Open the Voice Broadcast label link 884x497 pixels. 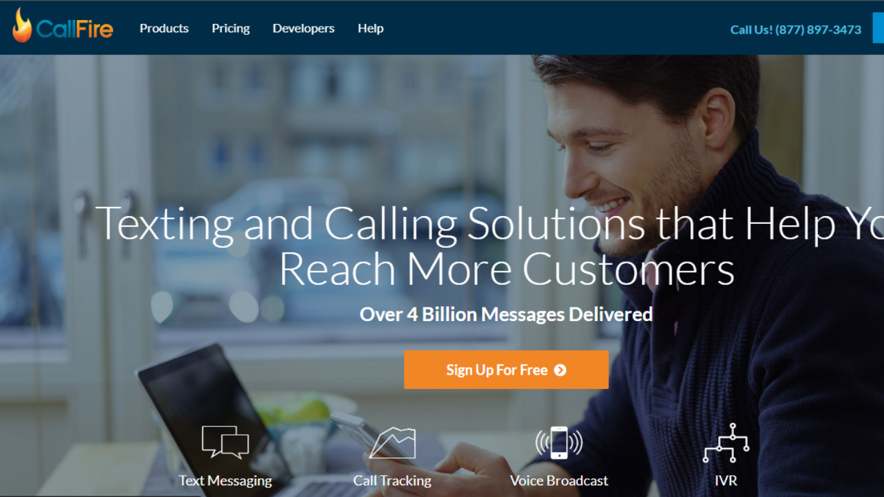pos(559,481)
